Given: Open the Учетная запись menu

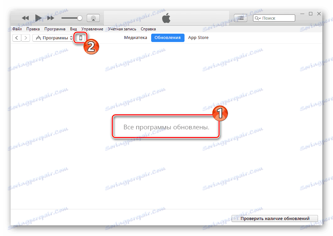Looking at the screenshot, I should [x=122, y=29].
